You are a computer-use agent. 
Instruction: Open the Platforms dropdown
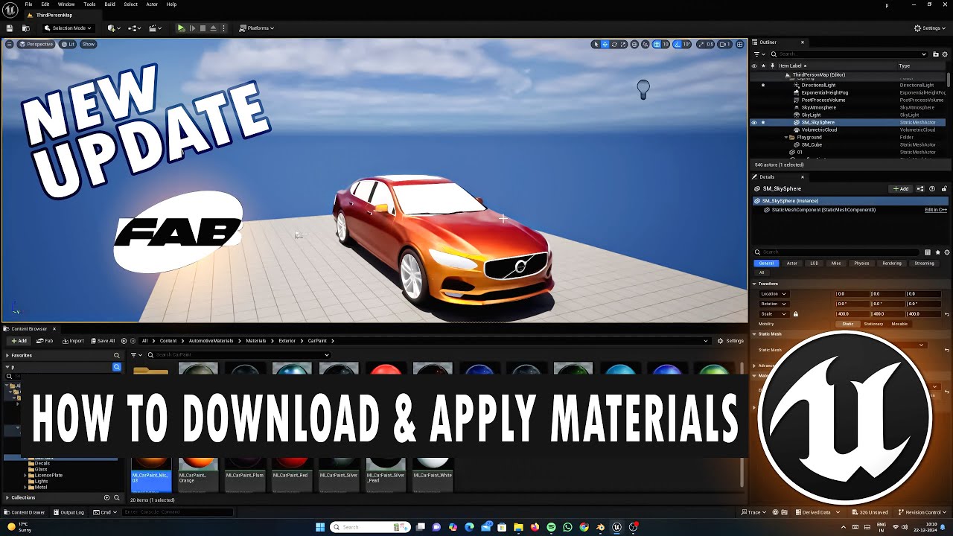pos(257,28)
